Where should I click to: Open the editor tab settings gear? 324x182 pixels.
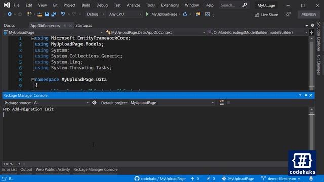312,25
